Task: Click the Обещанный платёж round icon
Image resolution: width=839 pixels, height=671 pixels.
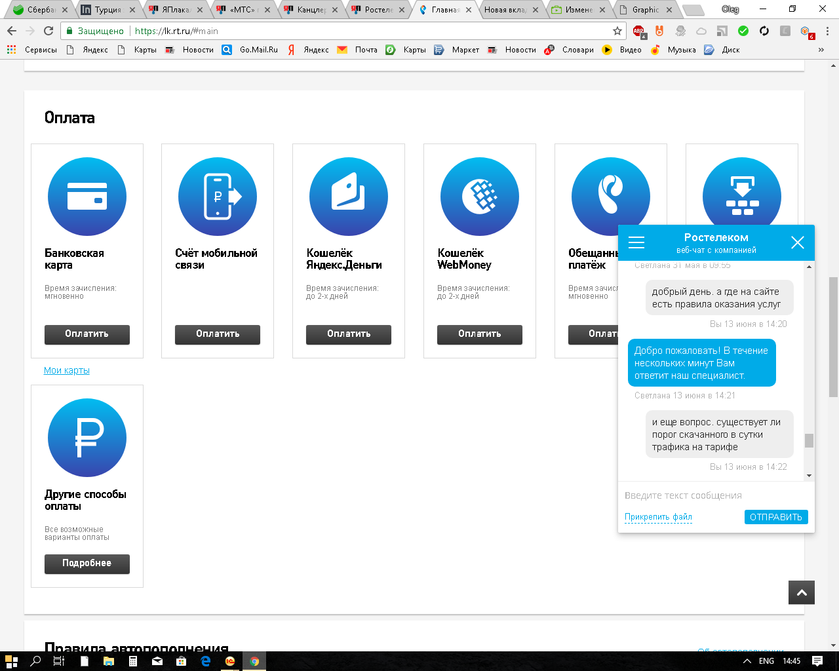Action: 610,197
